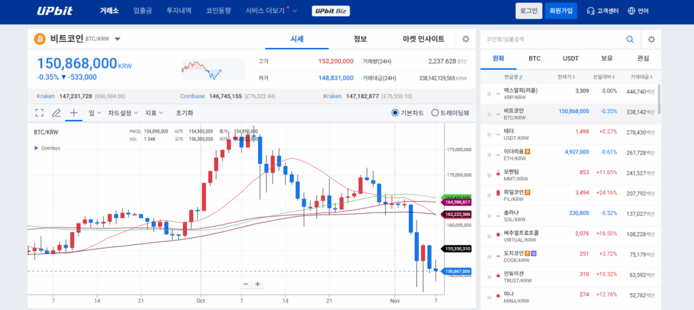Screen dimensions: 694x310
Task: Click the Bitcoin orange coin icon
Action: (x=40, y=39)
